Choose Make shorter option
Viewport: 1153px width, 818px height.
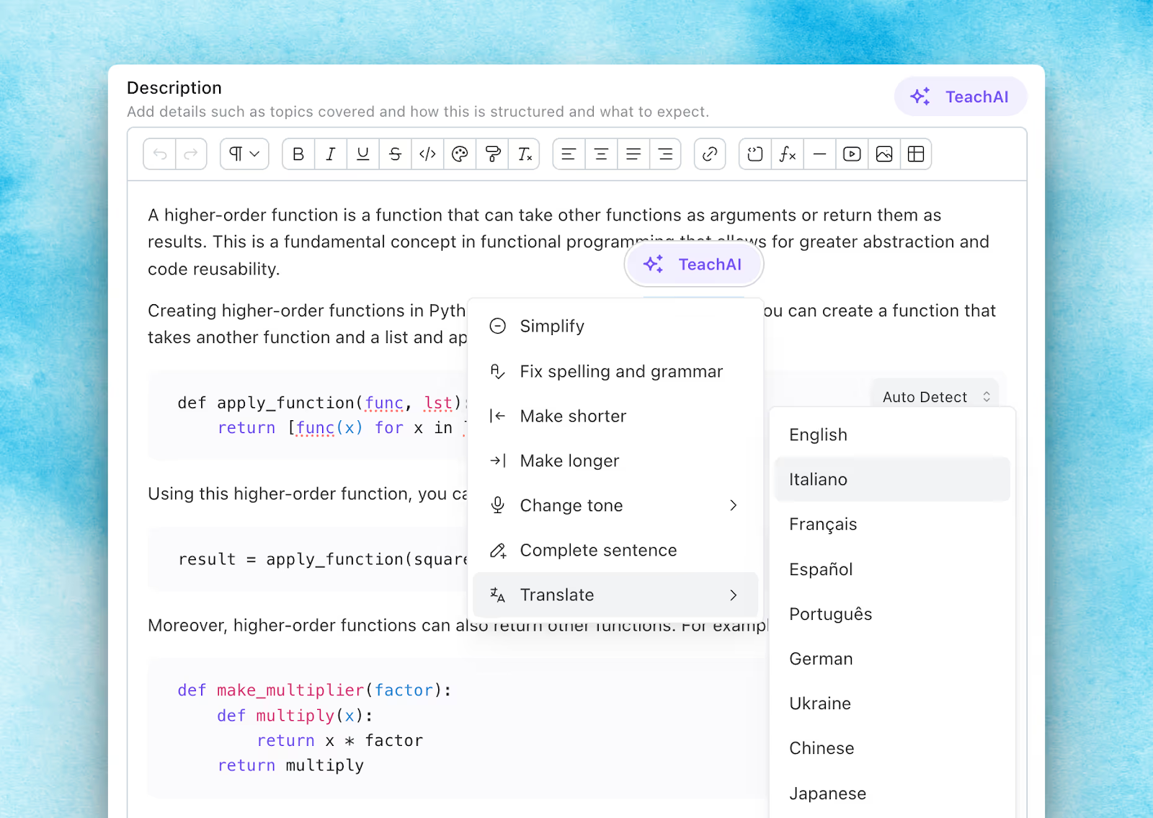coord(615,416)
